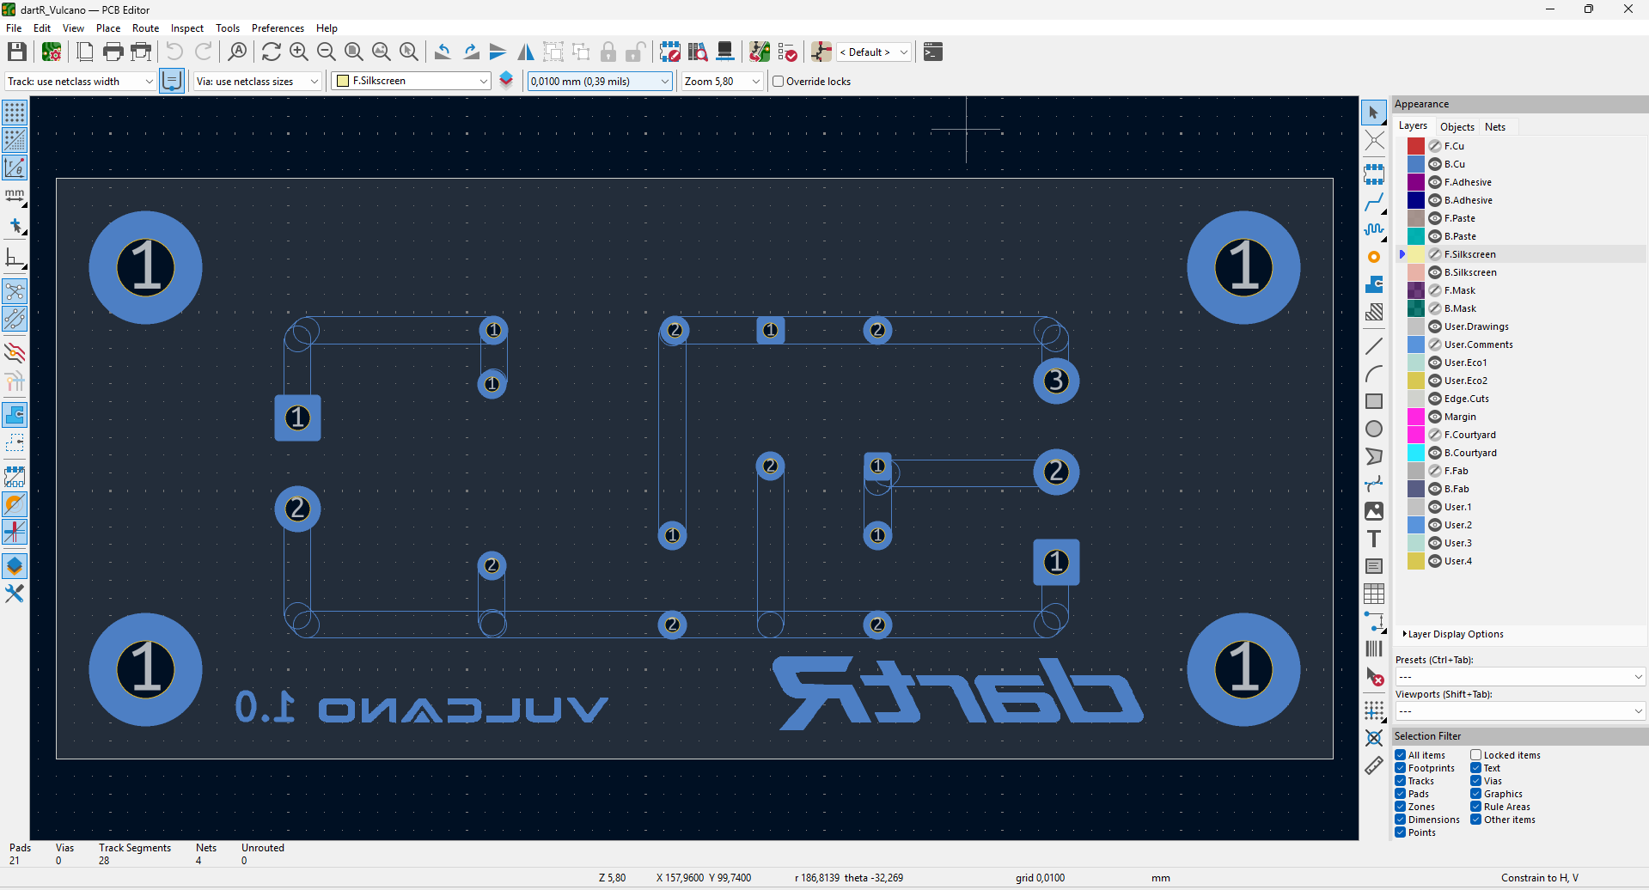The width and height of the screenshot is (1649, 890).
Task: Select the Add table tool
Action: (x=1373, y=594)
